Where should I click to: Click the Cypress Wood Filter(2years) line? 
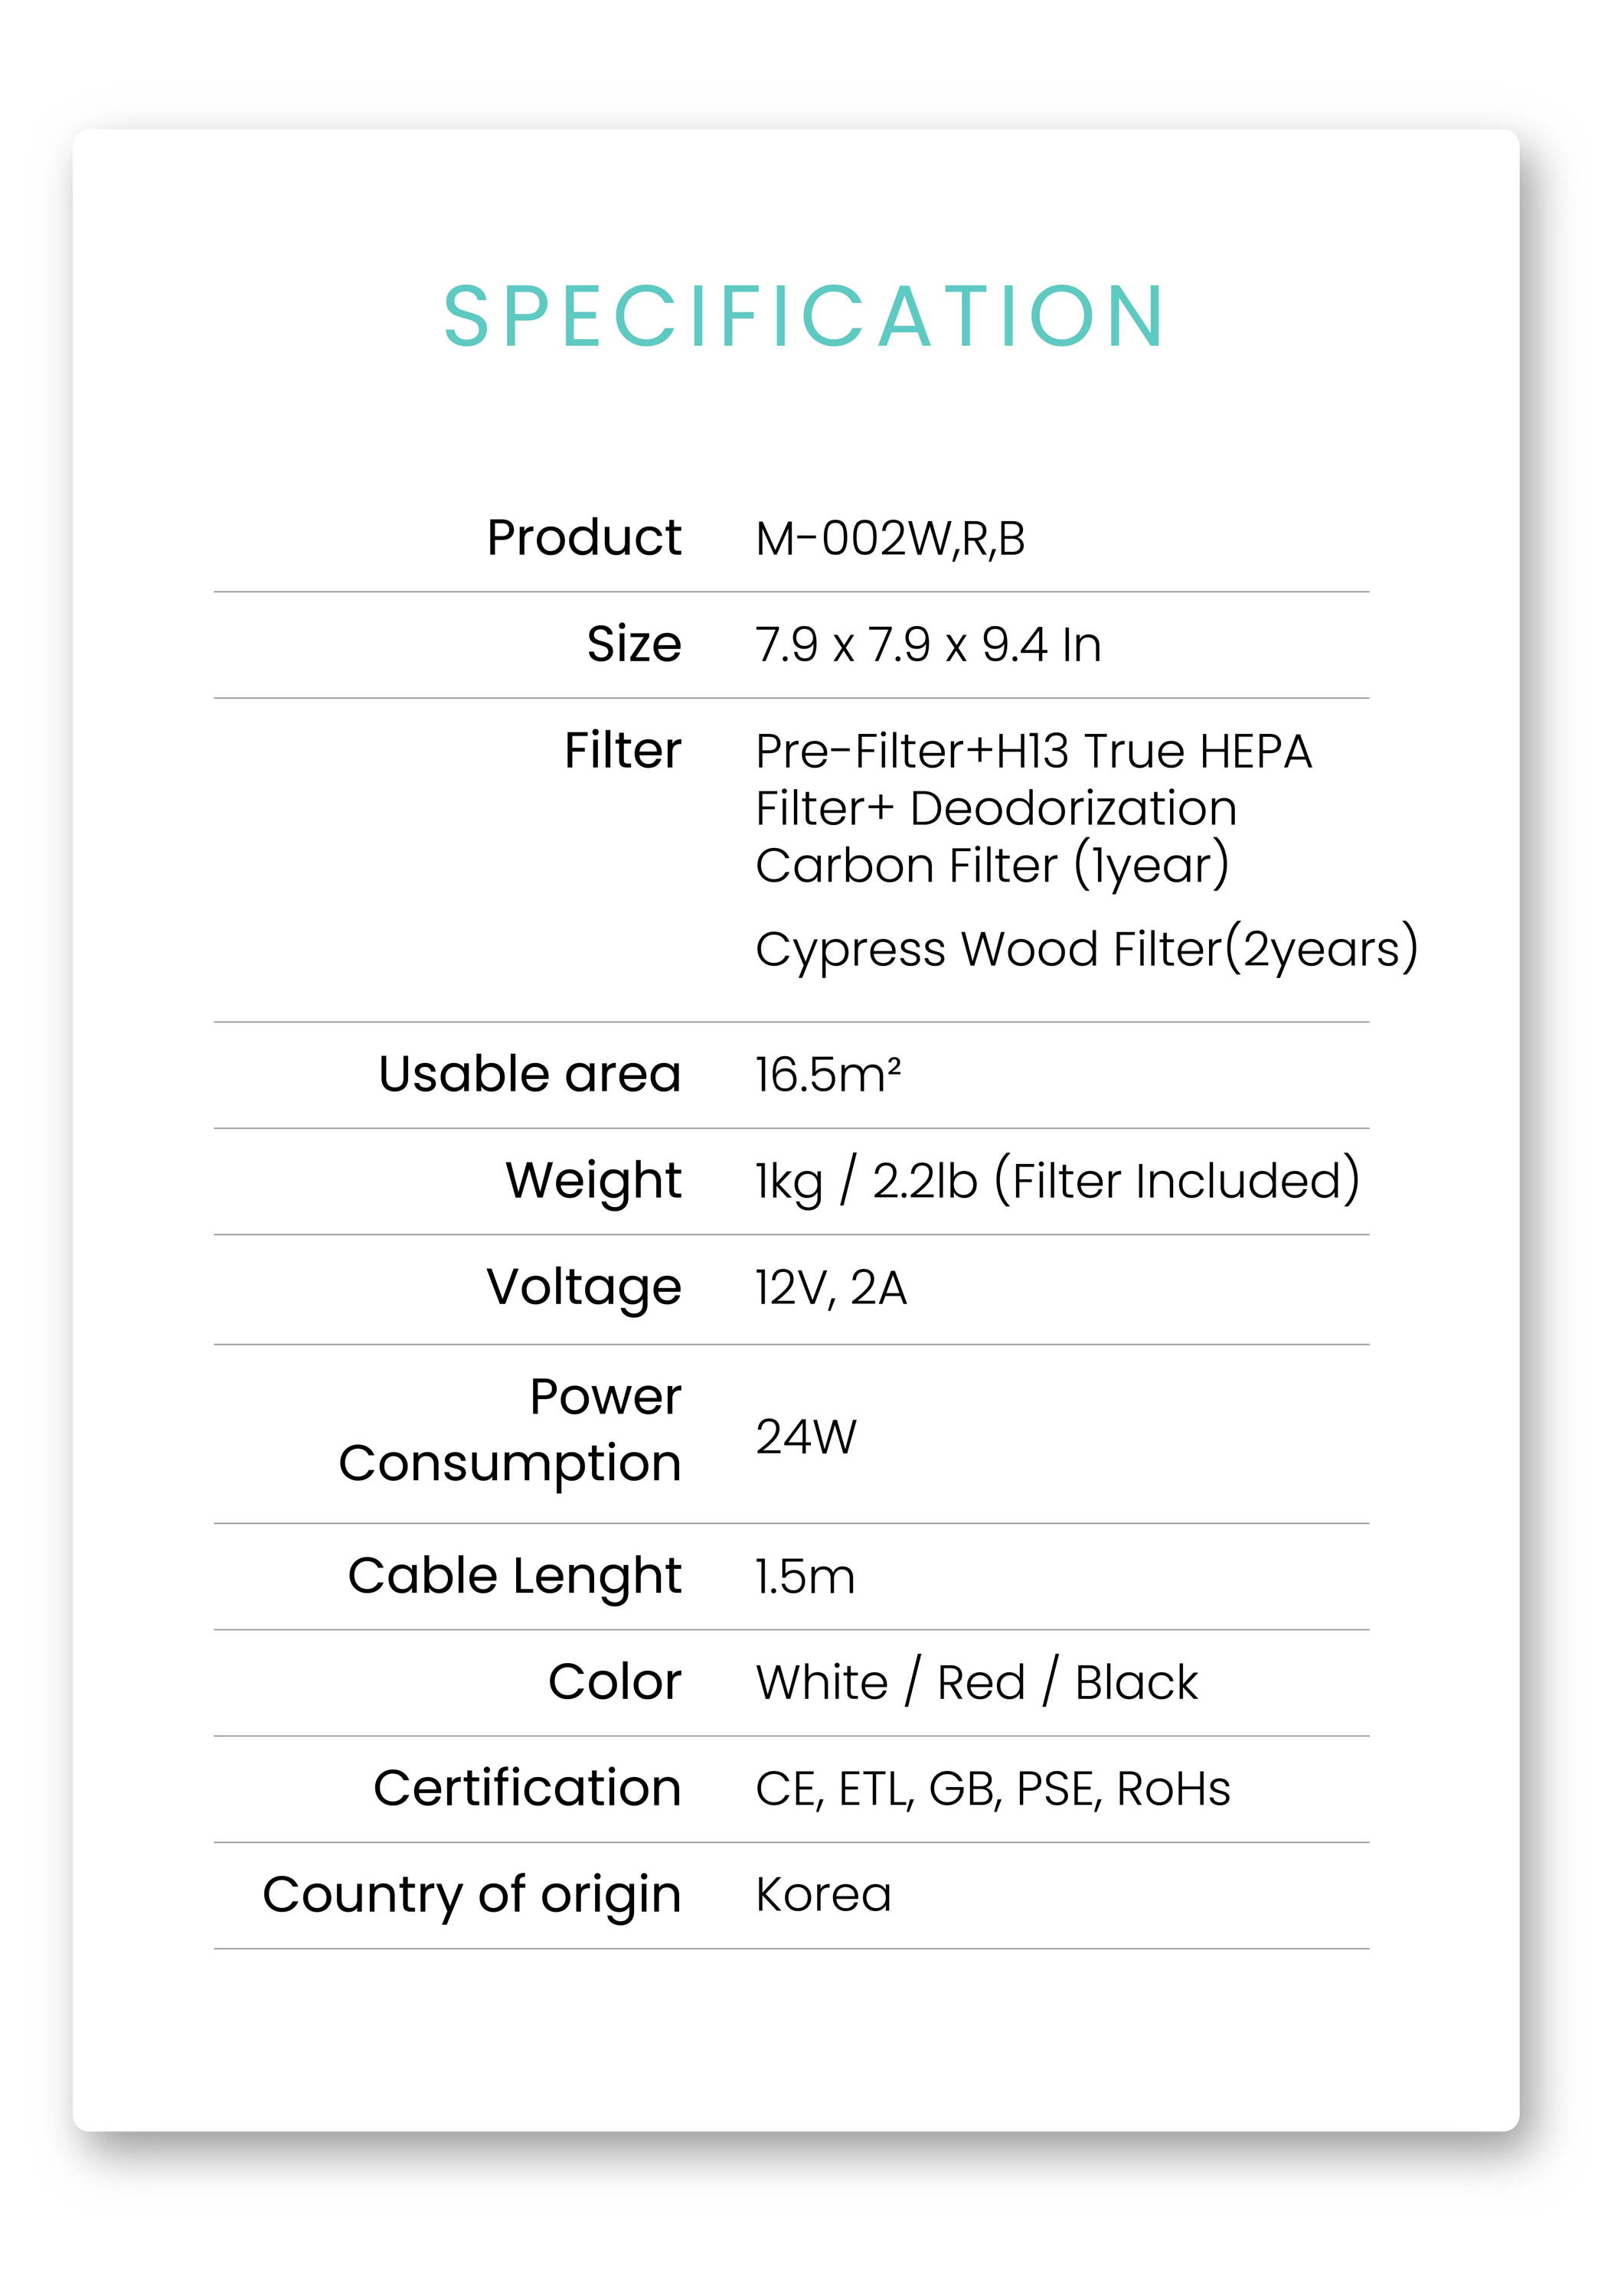[1087, 948]
